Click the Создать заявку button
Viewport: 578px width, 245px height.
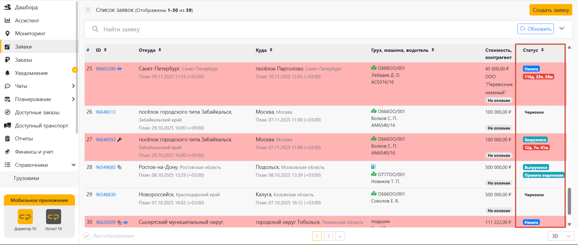551,10
